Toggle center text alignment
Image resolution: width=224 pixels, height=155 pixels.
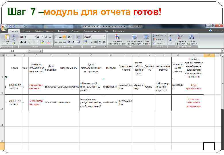click(x=60, y=42)
